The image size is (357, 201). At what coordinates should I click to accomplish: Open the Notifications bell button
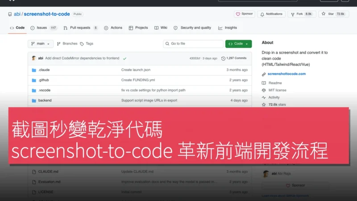pyautogui.click(x=271, y=14)
